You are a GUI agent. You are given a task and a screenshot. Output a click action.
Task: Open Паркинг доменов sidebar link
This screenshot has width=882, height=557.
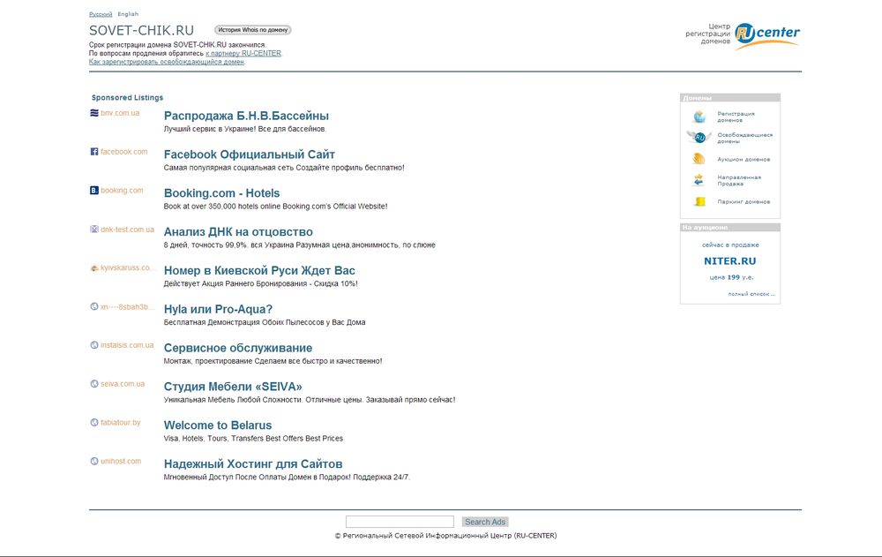(x=744, y=201)
